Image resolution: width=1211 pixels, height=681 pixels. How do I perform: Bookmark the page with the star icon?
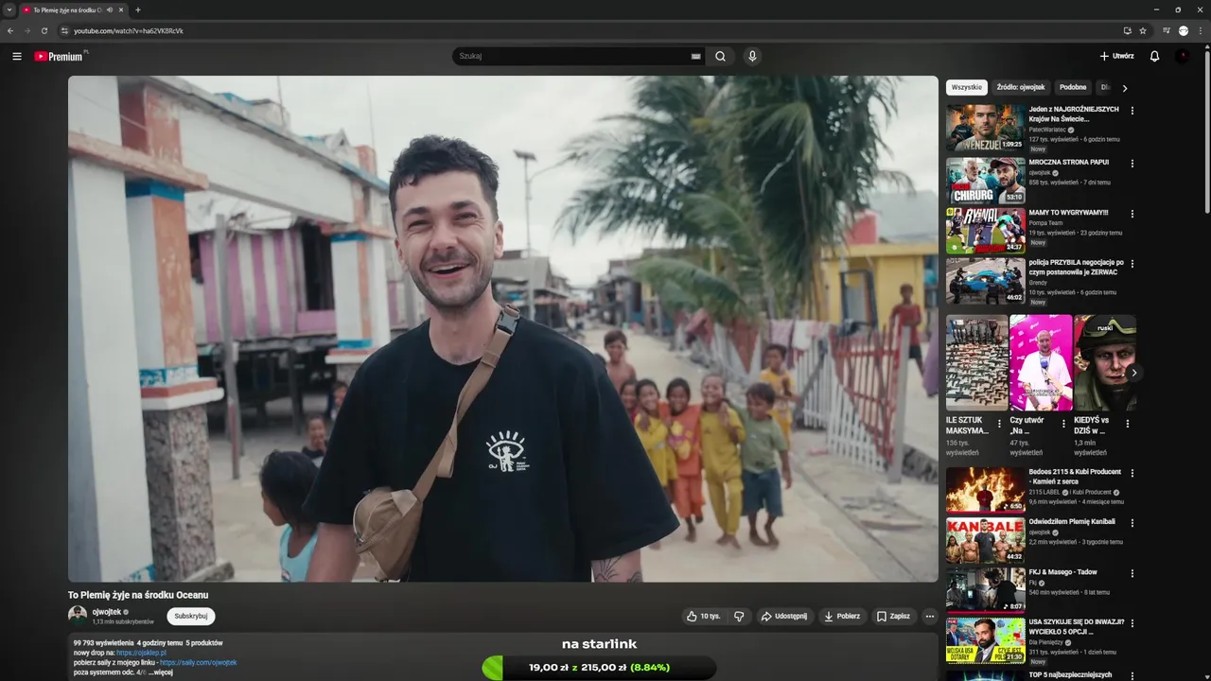[1143, 30]
